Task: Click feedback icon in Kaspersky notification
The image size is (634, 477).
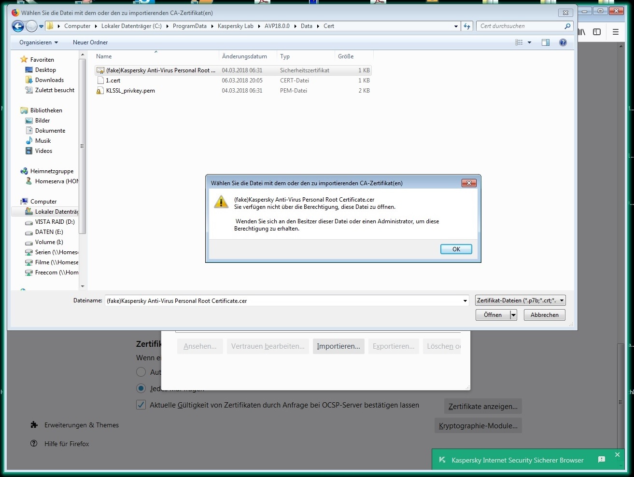Action: click(x=602, y=460)
